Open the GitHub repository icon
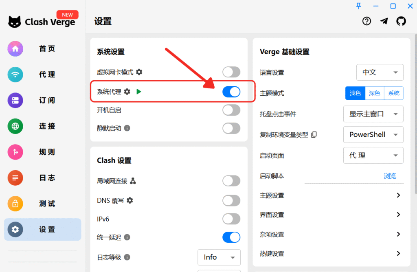This screenshot has width=417, height=272. pyautogui.click(x=401, y=21)
